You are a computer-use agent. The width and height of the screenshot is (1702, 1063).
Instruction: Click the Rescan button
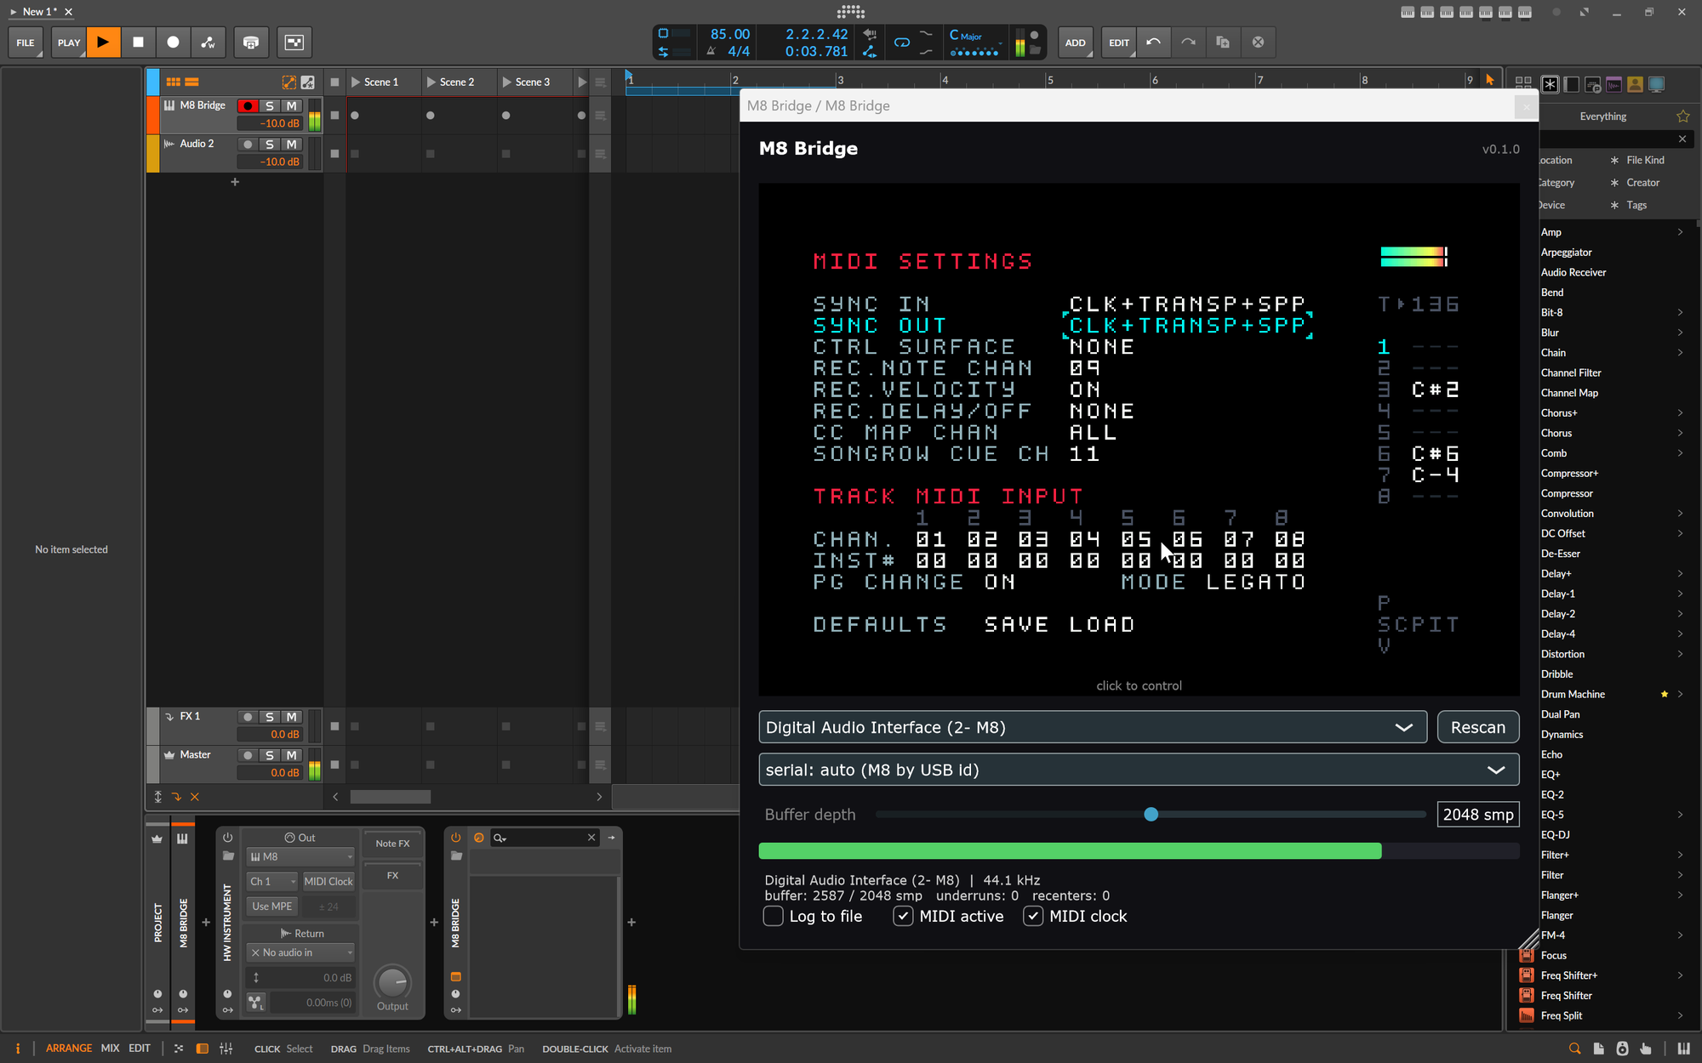tap(1478, 727)
